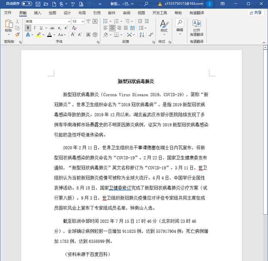Screen dimensions: 268x261
Task: Click the account email z1535750173@163.com
Action: 184,4
